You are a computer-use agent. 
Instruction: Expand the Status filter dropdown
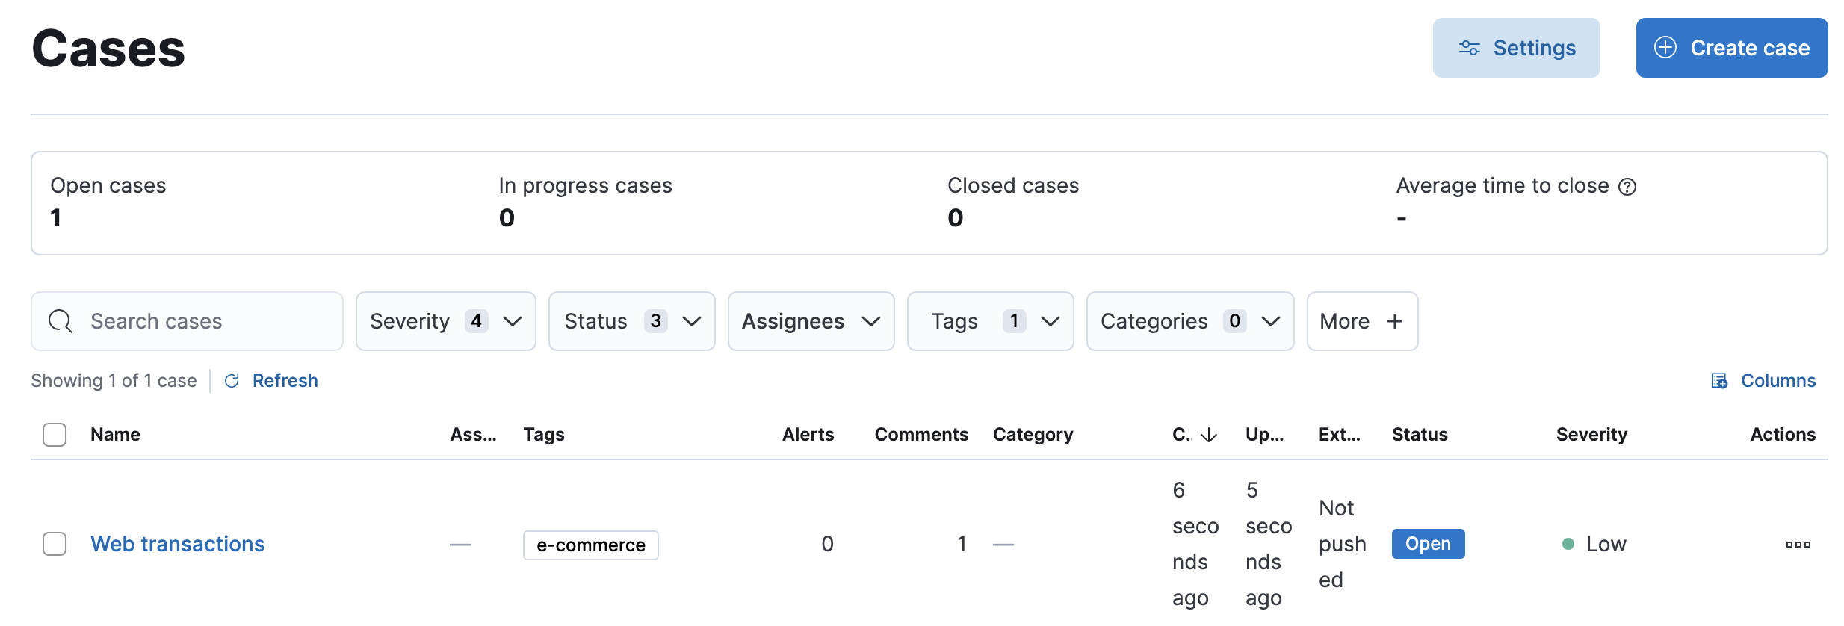[x=631, y=321]
